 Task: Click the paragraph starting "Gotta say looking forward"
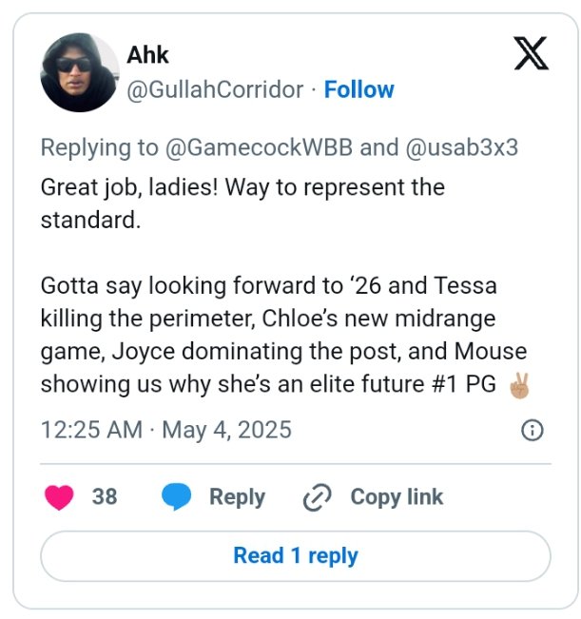coord(284,335)
